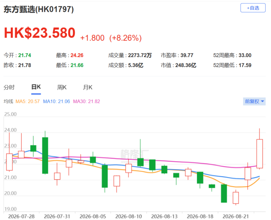Click the 2026-08-05 date axis label
The height and width of the screenshot is (220, 271).
[93, 216]
